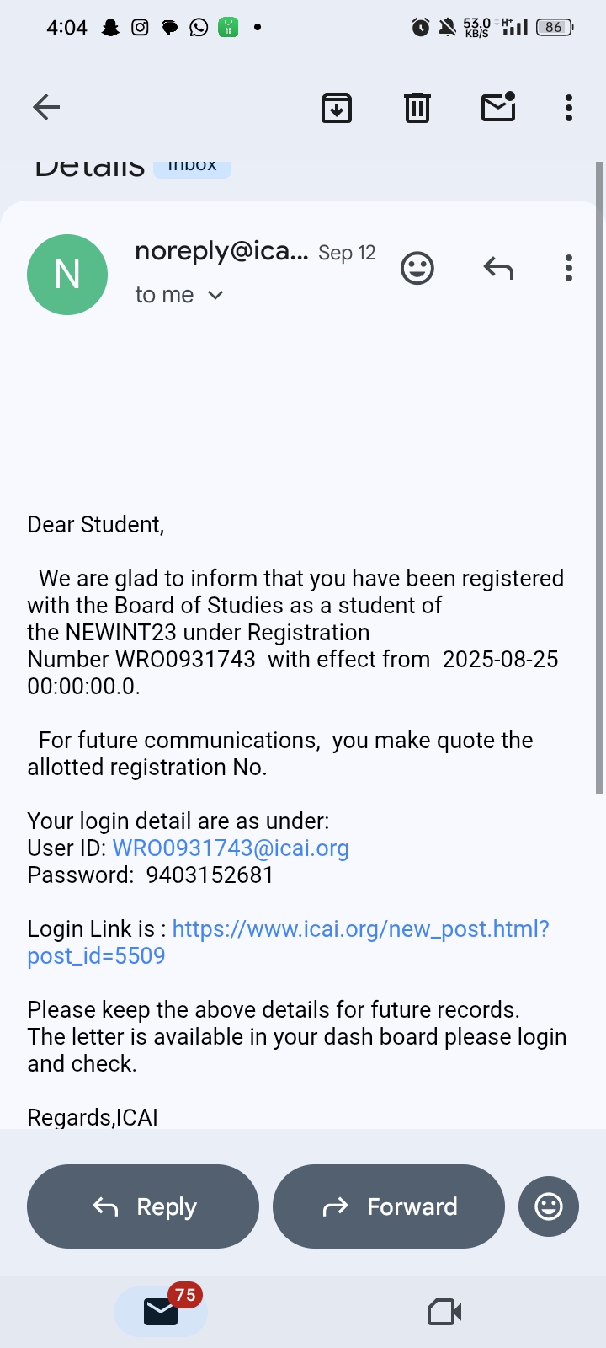Image resolution: width=606 pixels, height=1348 pixels.
Task: Open the WRO0931743@icai.org email link
Action: tap(231, 848)
